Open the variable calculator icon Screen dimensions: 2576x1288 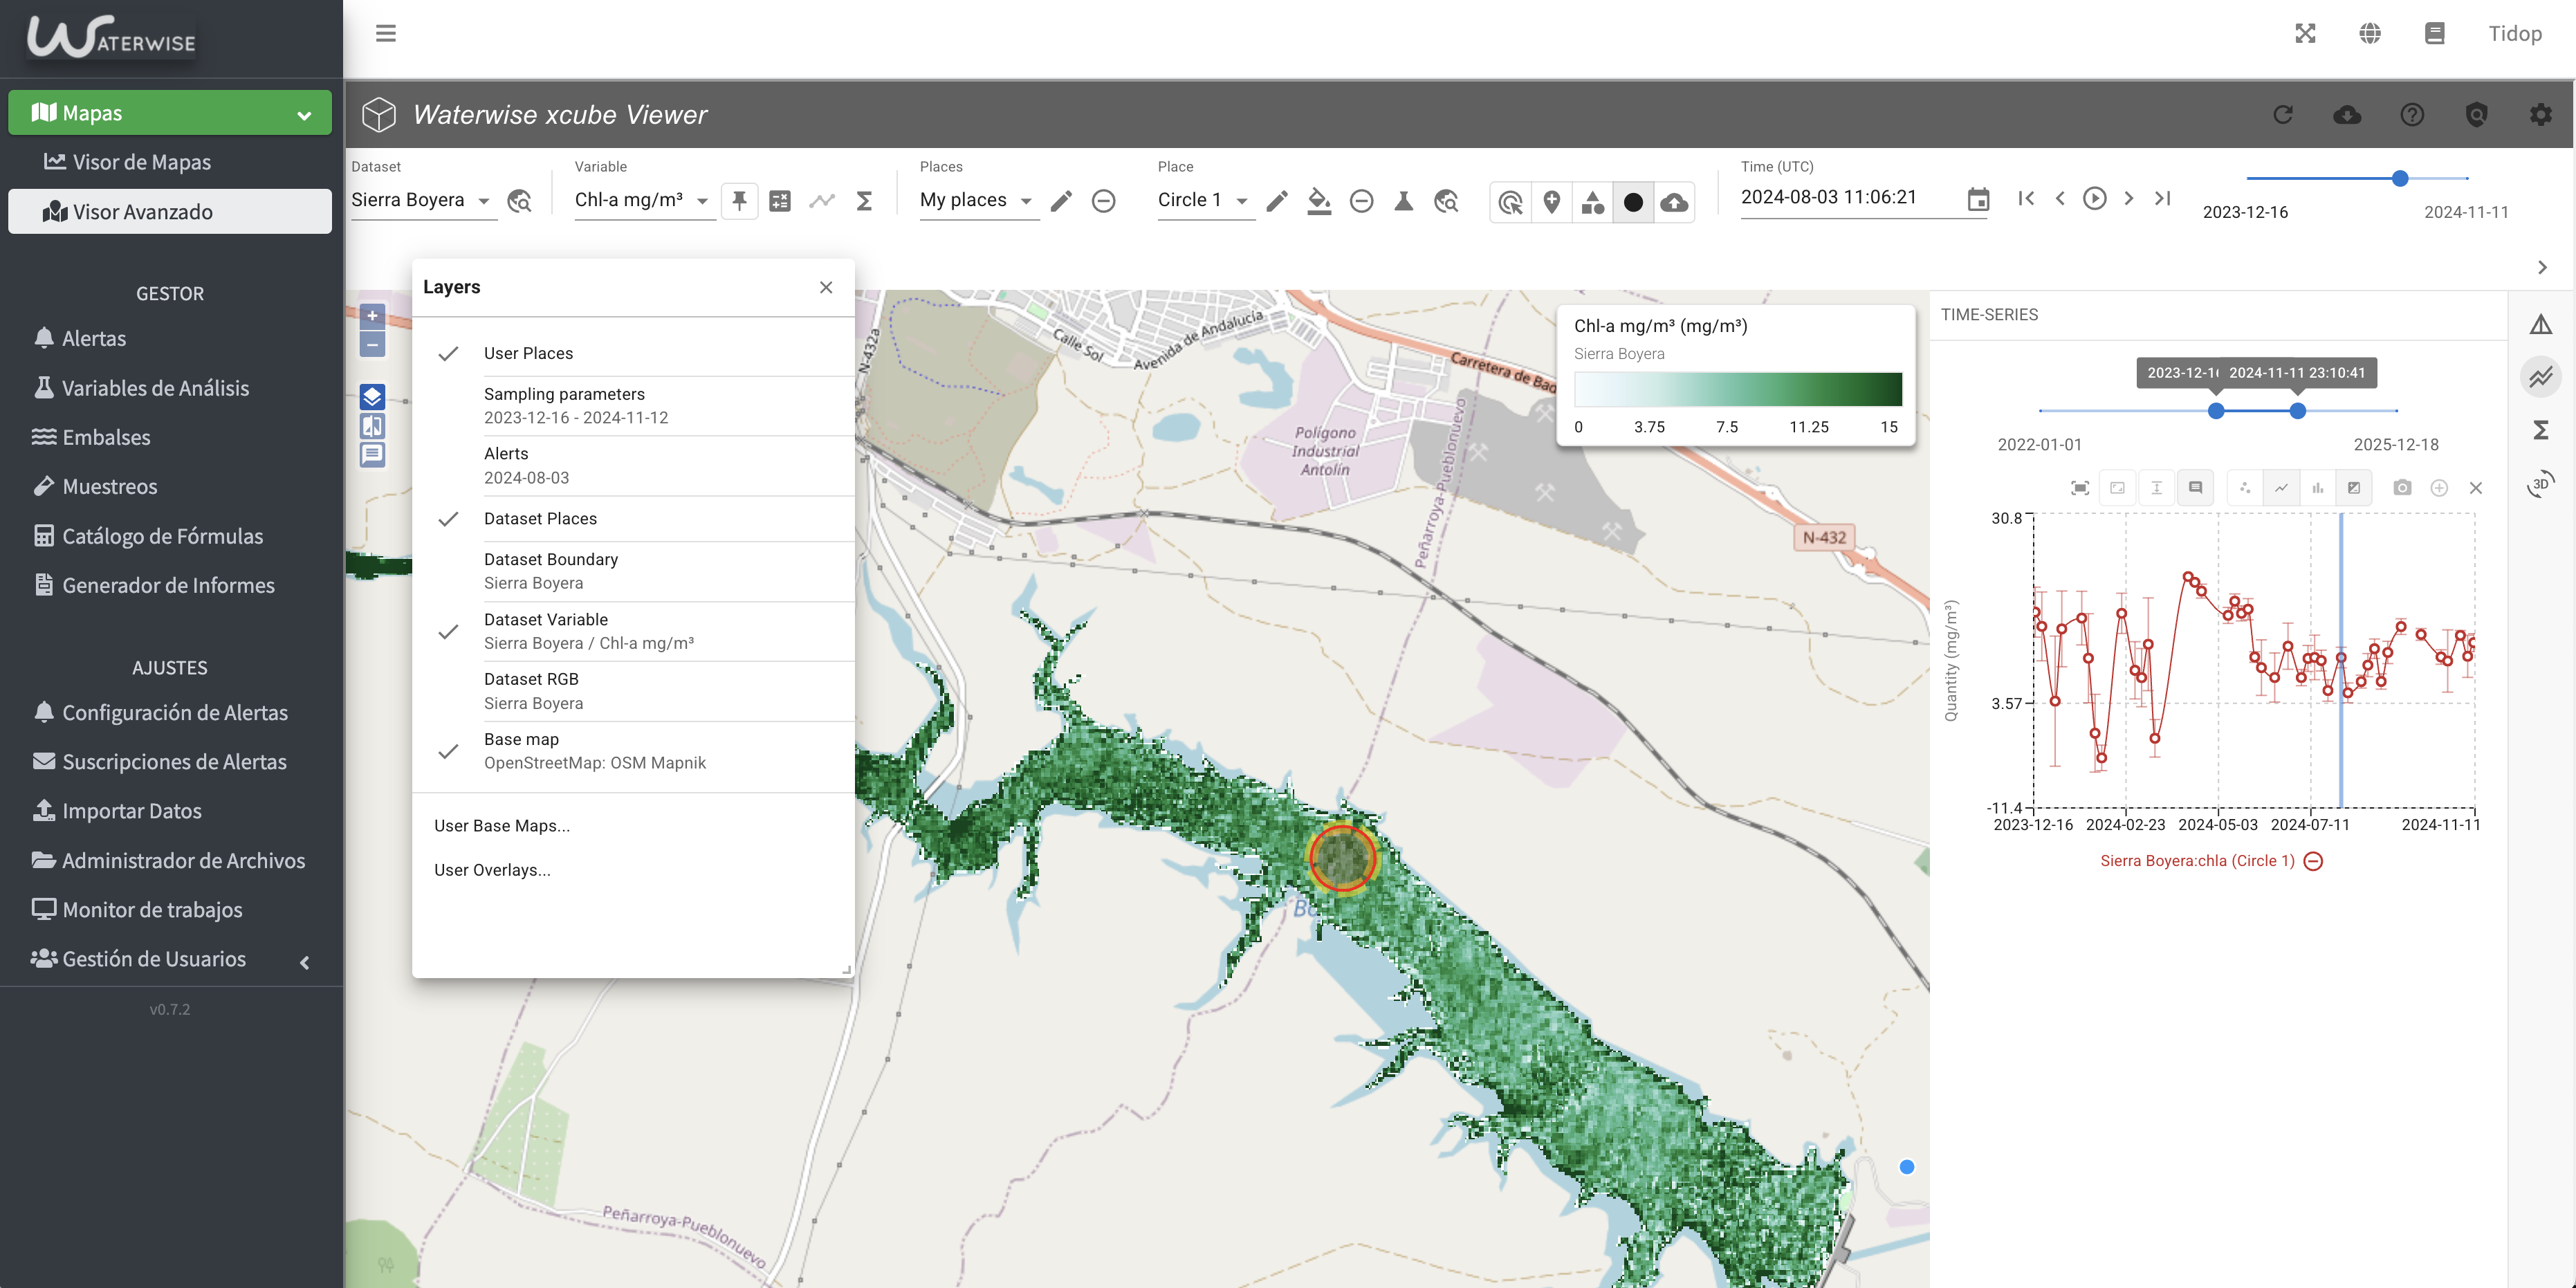pos(780,201)
